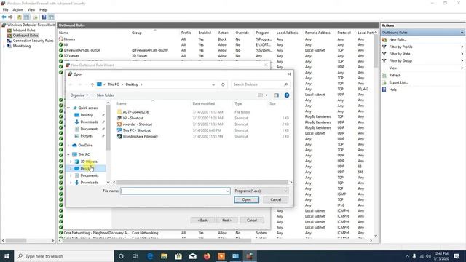Open Microsoft Edge from the taskbar
The width and height of the screenshot is (466, 262).
click(150, 256)
